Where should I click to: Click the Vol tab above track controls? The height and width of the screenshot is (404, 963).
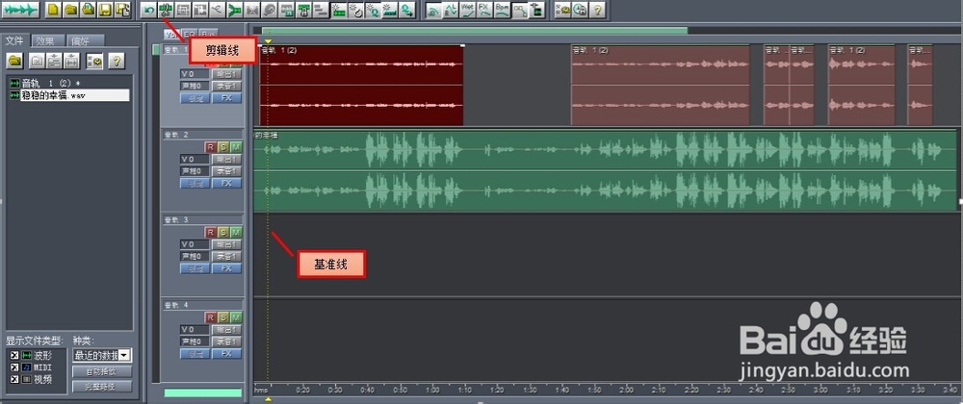(x=170, y=35)
